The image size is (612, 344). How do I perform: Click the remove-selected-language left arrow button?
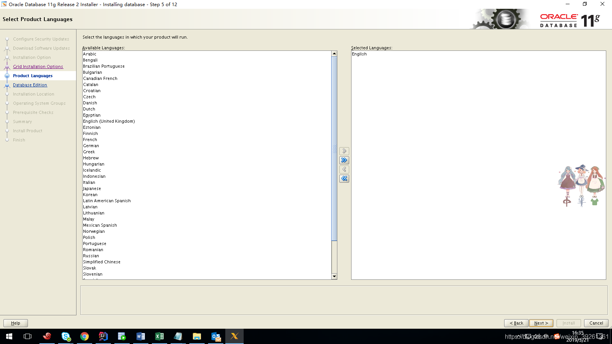(344, 169)
